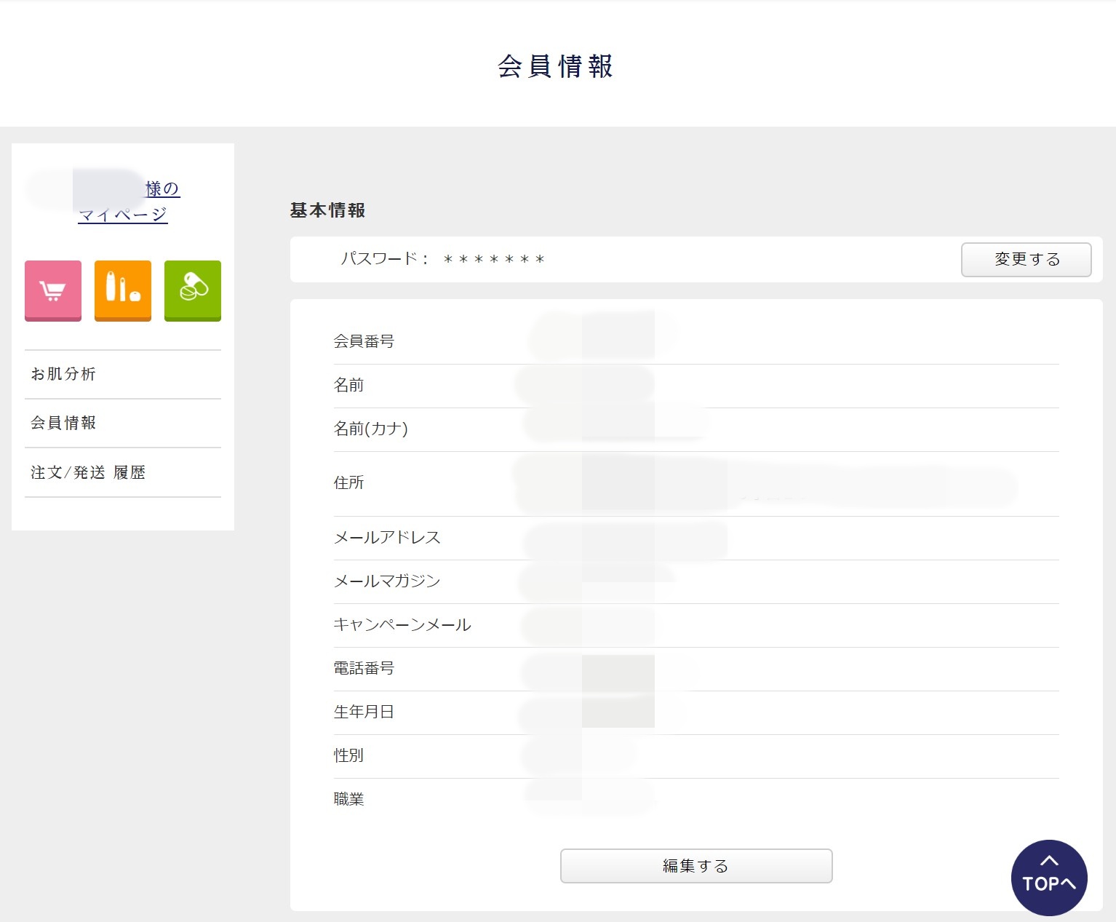Click the 編集する button
Image resolution: width=1116 pixels, height=922 pixels.
695,866
